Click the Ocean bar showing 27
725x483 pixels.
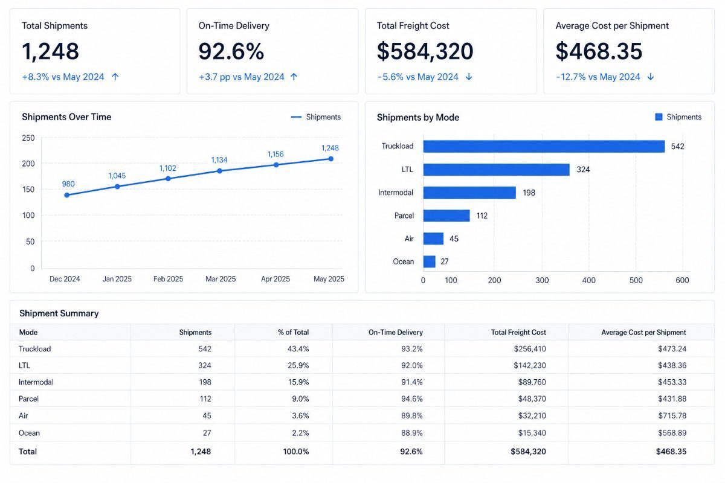point(429,261)
